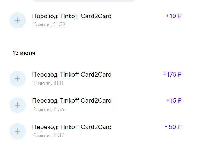Viewport: 222px width, 143px height.
Task: Select the Card2Card transfer title dated 11:56
Action: 72,101
